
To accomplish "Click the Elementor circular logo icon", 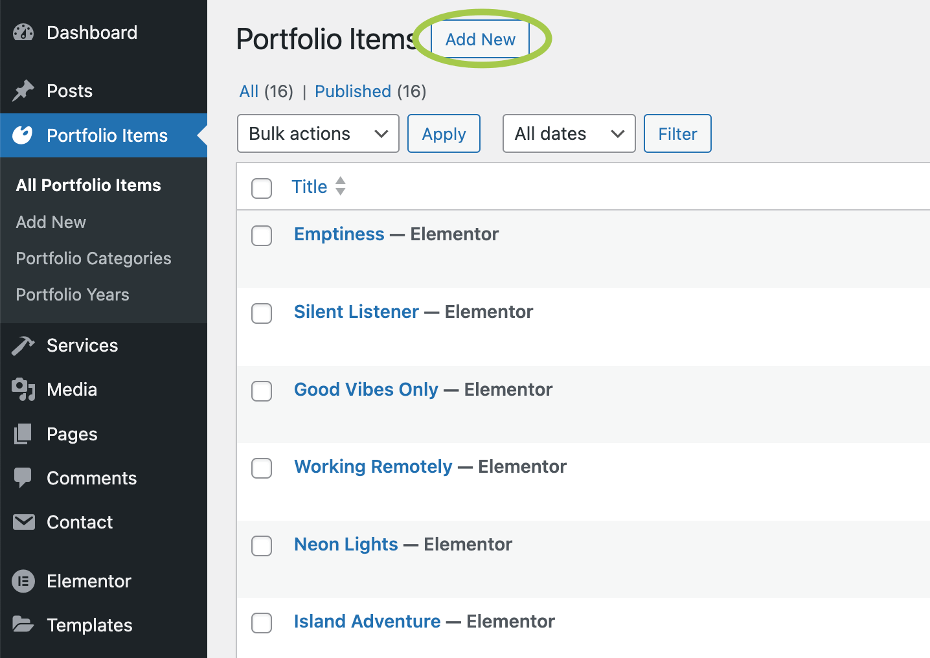I will click(x=23, y=582).
